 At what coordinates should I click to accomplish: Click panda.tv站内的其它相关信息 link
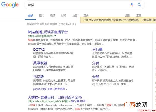click(50, 89)
